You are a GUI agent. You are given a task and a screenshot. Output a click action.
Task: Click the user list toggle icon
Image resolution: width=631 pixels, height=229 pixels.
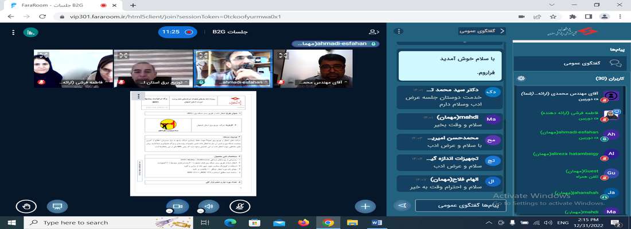point(373,32)
